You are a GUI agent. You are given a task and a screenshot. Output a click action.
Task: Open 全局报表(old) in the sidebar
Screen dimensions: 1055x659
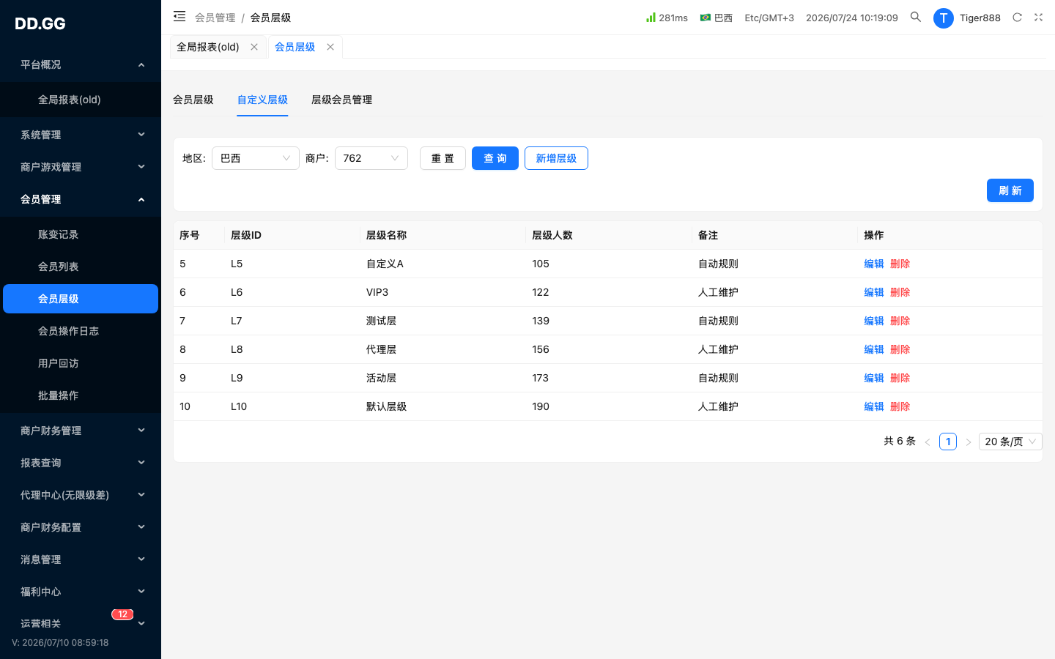pos(81,100)
